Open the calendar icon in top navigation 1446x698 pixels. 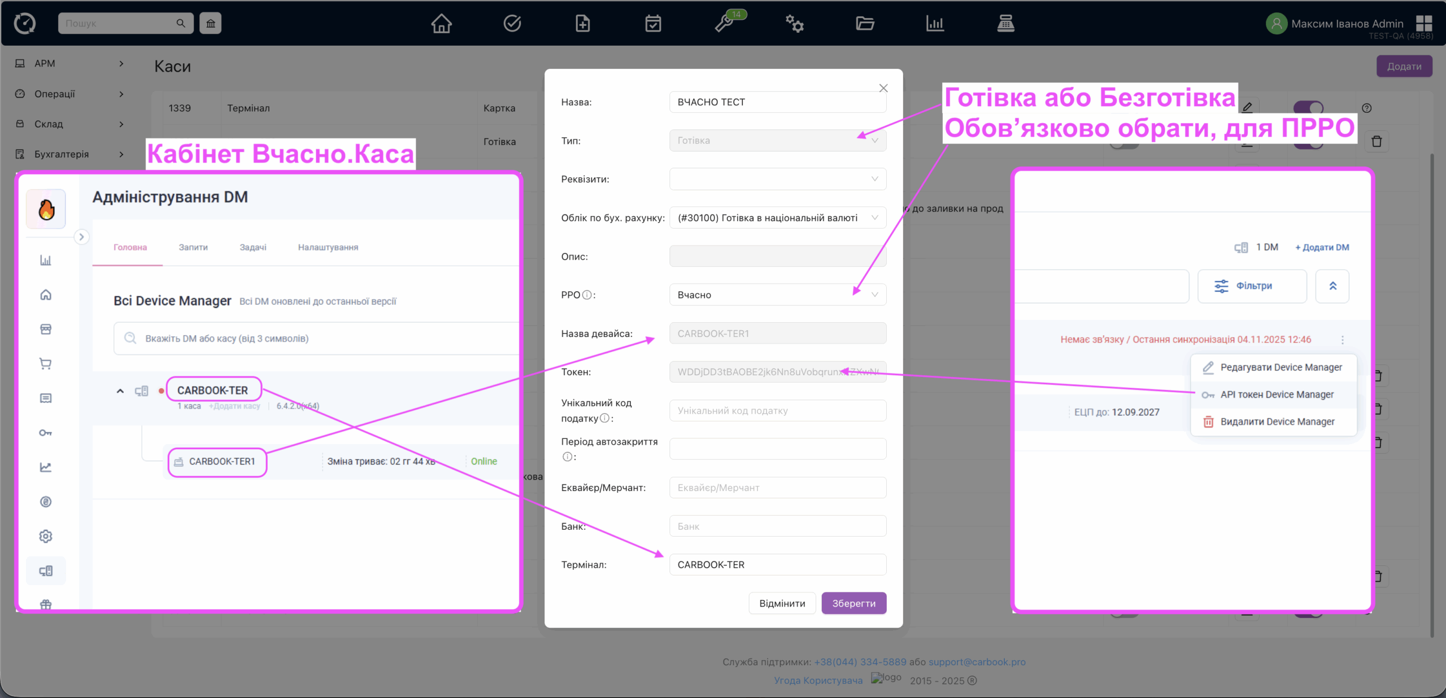tap(653, 24)
